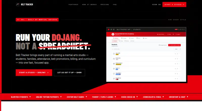This screenshot has width=202, height=111.
Task: Click Emma Brown's red belt badge
Action: point(117,79)
